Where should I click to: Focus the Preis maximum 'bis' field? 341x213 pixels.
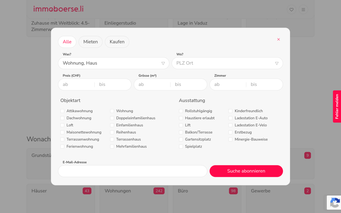pos(113,85)
